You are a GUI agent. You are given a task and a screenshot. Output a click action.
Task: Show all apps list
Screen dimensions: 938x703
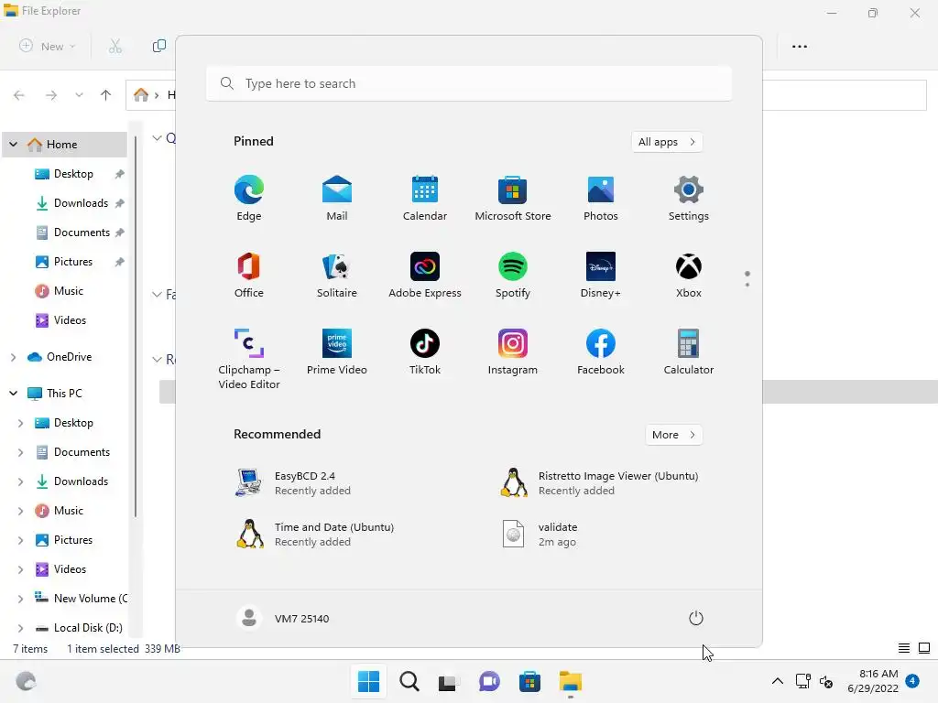point(667,142)
